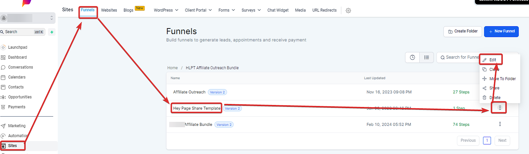Screen dimensions: 529x154
Task: Expand the account switcher arrows
Action: click(52, 18)
